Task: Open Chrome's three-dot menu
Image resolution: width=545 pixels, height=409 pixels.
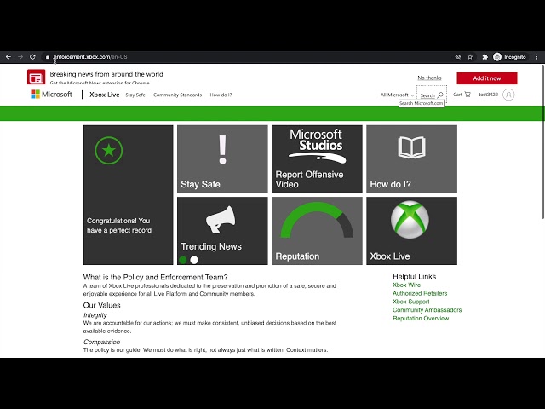Action: pos(536,57)
